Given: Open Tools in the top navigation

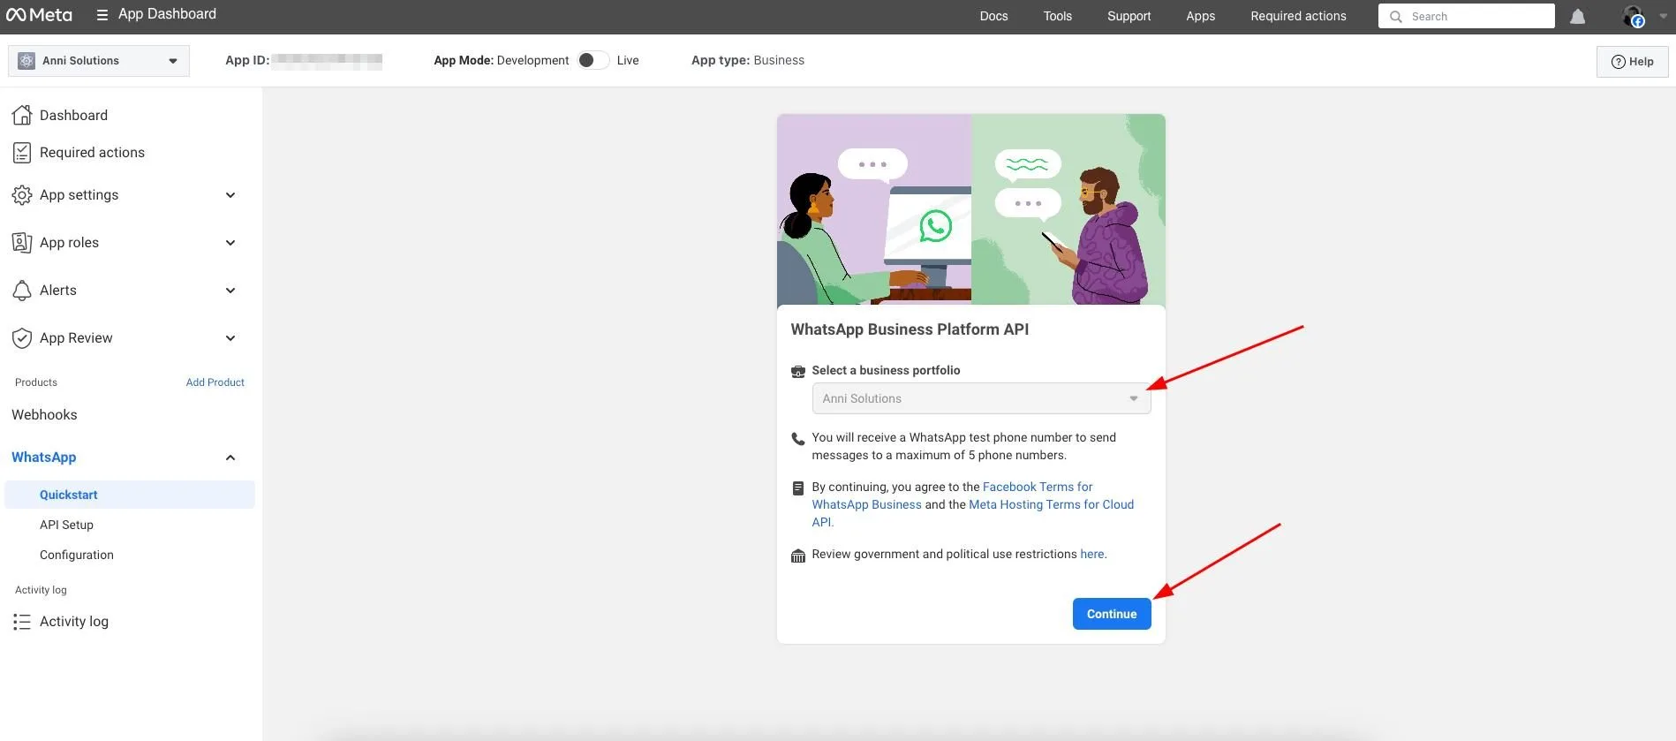Looking at the screenshot, I should [1057, 16].
